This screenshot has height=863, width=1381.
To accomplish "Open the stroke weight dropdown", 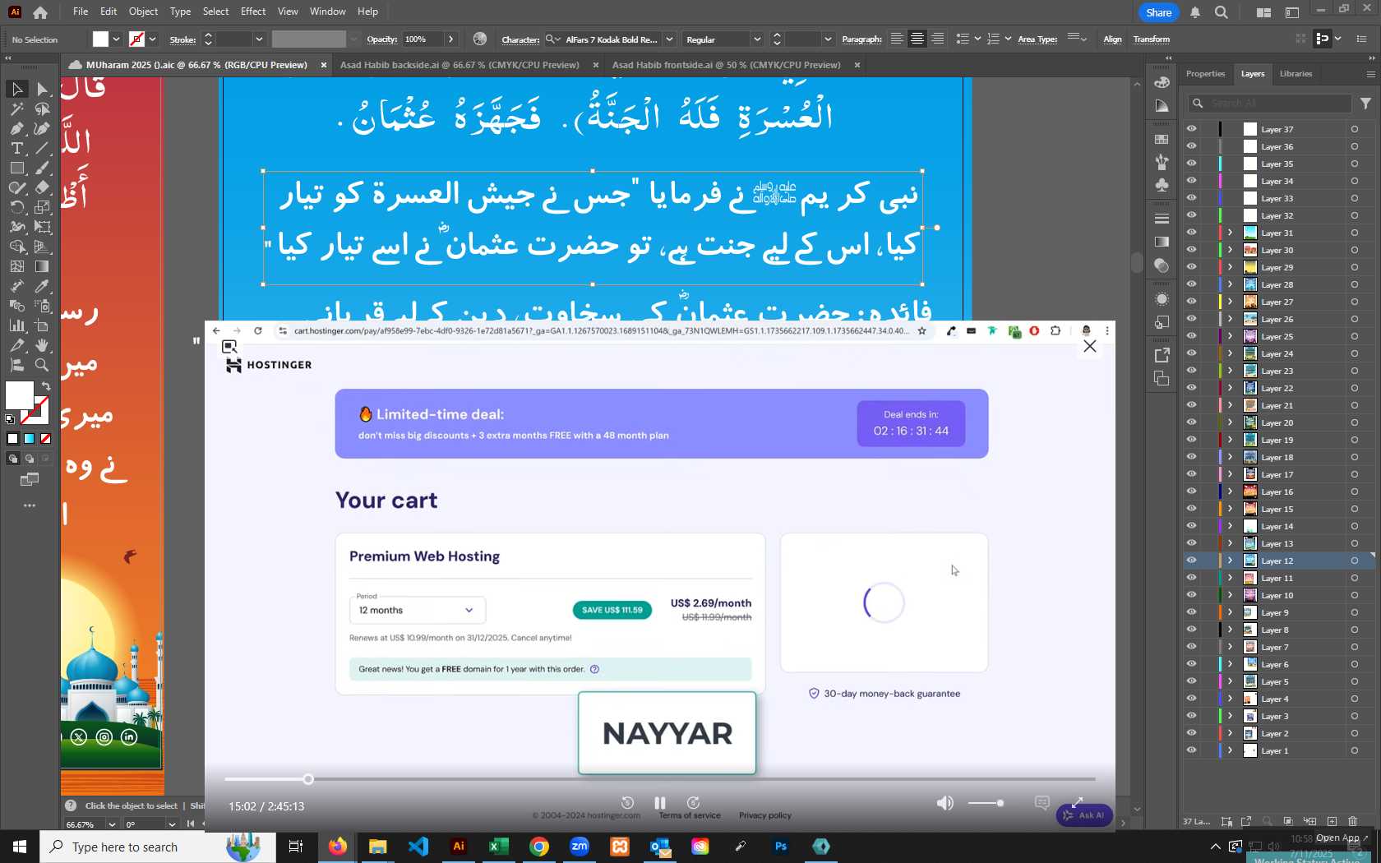I will [259, 39].
